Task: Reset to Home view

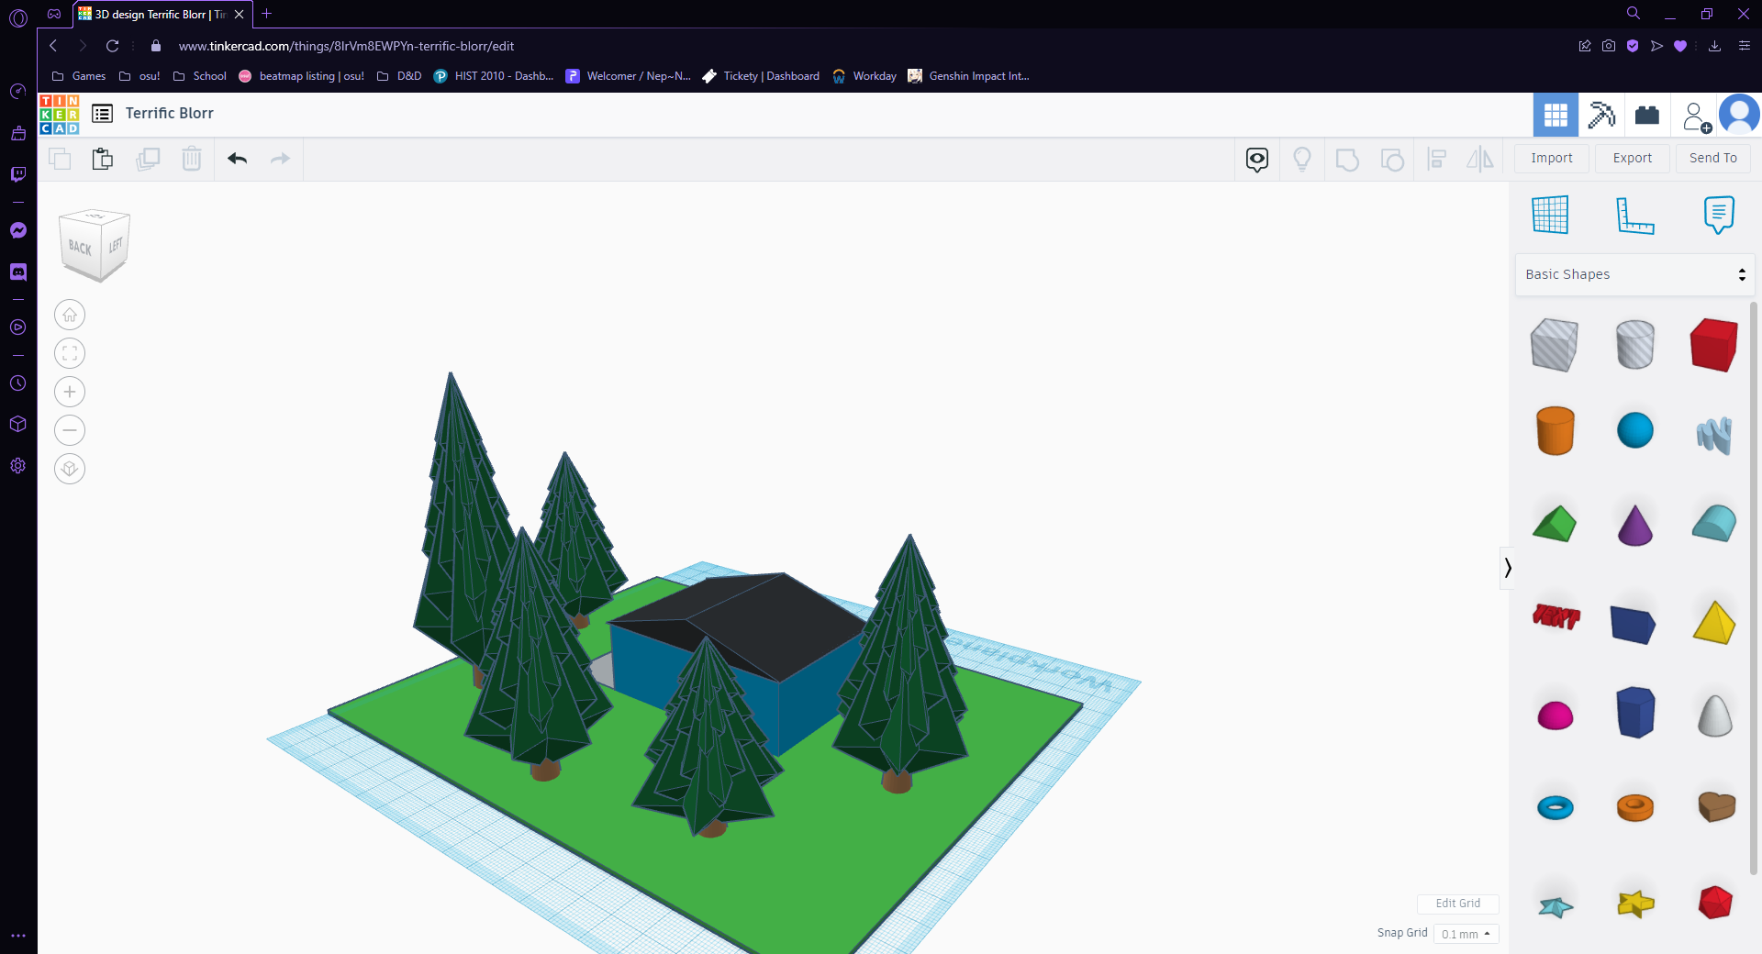Action: [70, 315]
